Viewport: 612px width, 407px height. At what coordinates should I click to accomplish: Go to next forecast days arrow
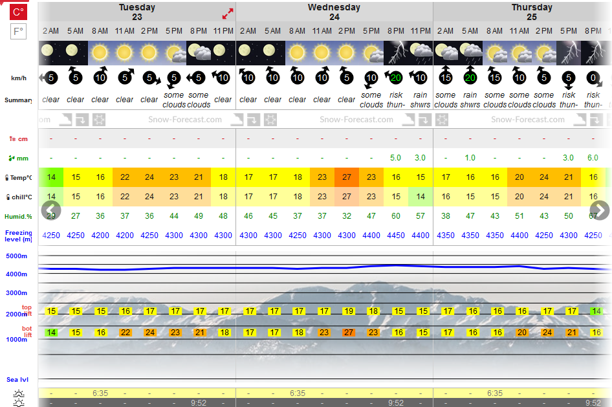(600, 211)
